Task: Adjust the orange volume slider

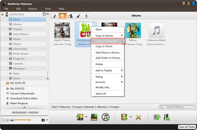Action: pyautogui.click(x=23, y=120)
